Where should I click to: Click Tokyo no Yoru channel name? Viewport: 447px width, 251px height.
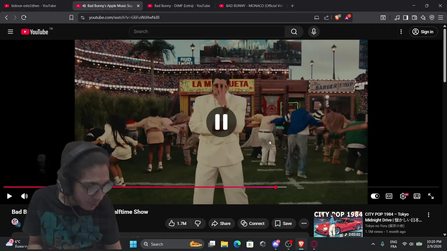pyautogui.click(x=385, y=226)
